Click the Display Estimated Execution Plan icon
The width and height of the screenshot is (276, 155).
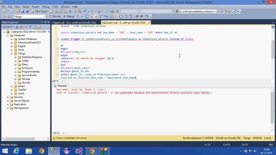tap(87, 16)
